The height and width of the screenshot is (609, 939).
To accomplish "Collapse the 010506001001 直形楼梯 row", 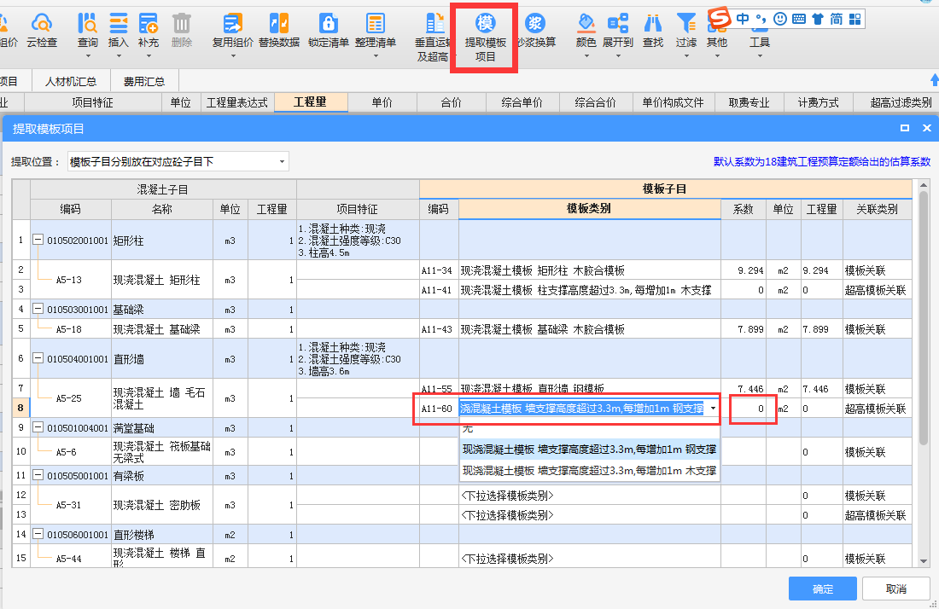I will 38,534.
